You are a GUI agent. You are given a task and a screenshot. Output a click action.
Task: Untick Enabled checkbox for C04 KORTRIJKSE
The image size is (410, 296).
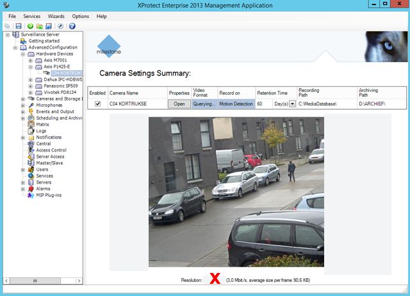tap(97, 104)
